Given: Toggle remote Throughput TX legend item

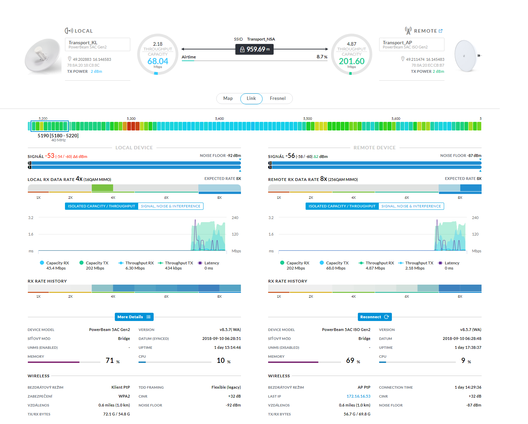Looking at the screenshot, I should coord(416,265).
